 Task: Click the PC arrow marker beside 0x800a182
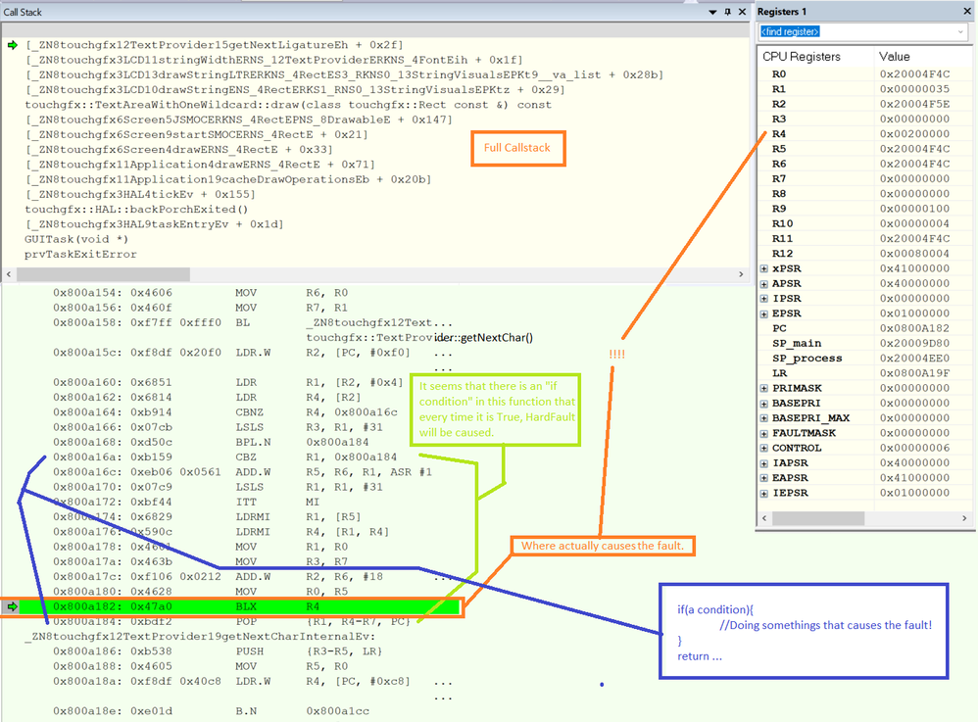(12, 606)
